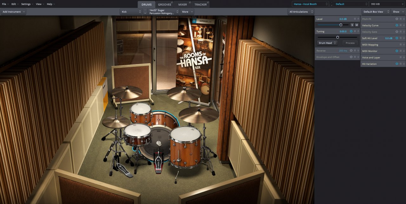The height and width of the screenshot is (204, 406).
Task: Switch to the Grooves tab
Action: (x=165, y=4)
